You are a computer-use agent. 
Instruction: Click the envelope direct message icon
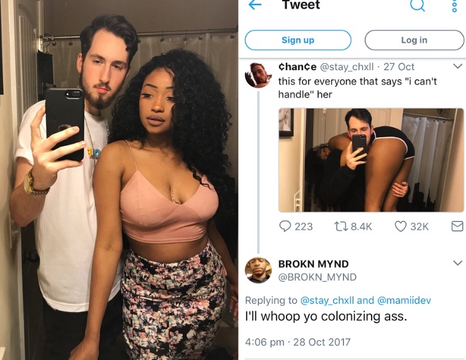point(457,227)
